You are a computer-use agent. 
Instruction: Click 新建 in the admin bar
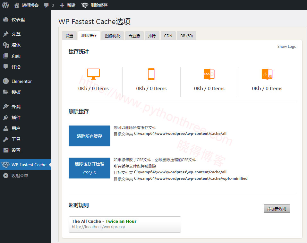(71, 5)
